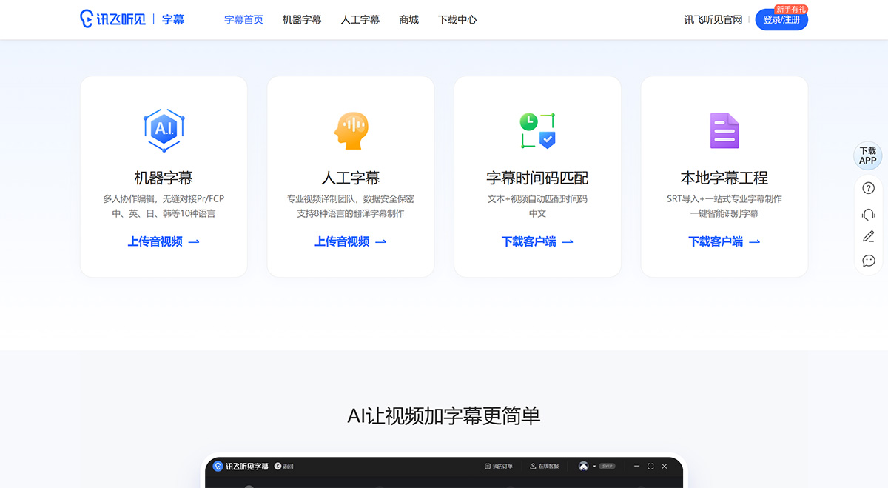Open the 商城 menu item
This screenshot has height=488, width=888.
(408, 20)
